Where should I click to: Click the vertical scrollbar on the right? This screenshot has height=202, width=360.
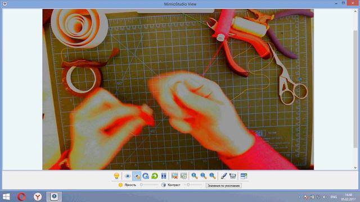coord(355,89)
